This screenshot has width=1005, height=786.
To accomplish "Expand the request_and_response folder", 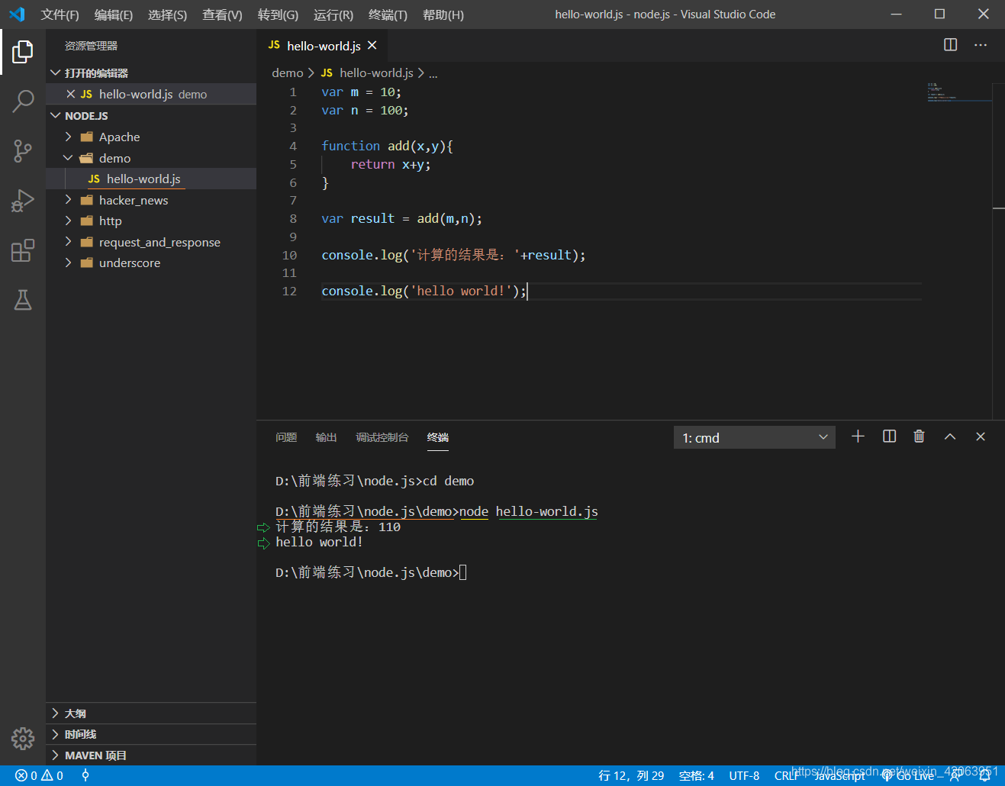I will [x=69, y=242].
